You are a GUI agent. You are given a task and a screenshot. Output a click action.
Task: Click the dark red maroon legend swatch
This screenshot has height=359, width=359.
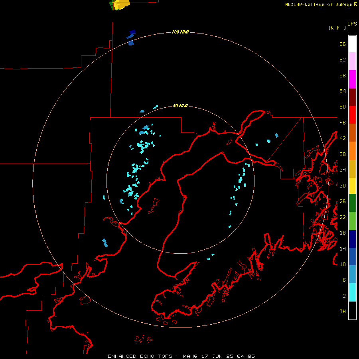click(352, 98)
